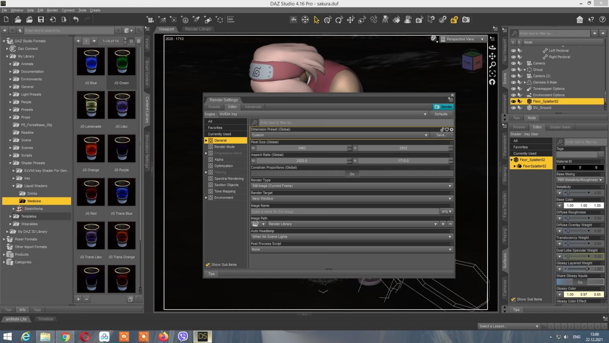Select the Node Selection arrow tool

coord(316,20)
